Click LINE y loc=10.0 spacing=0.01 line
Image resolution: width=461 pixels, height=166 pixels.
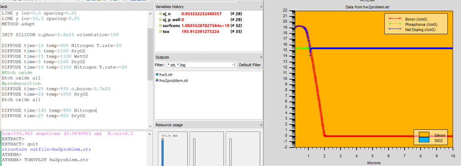(x=41, y=19)
